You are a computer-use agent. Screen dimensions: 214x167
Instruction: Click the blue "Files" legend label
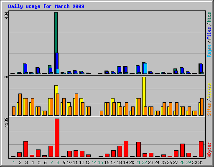click(x=209, y=33)
